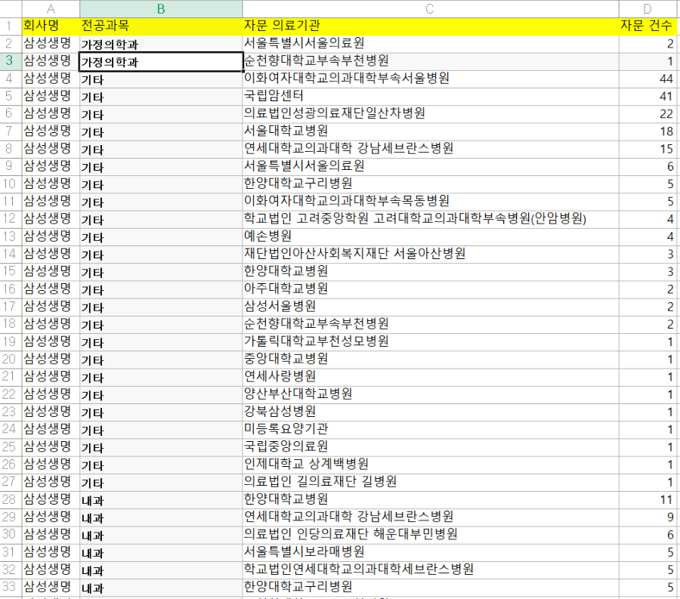Click count value 15 in row 8
680x599 pixels.
(x=648, y=149)
